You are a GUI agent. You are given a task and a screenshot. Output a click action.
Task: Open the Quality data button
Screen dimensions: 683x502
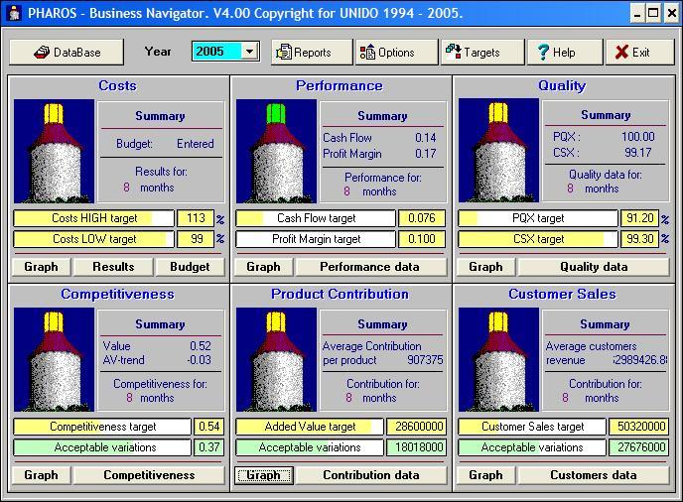pyautogui.click(x=594, y=267)
